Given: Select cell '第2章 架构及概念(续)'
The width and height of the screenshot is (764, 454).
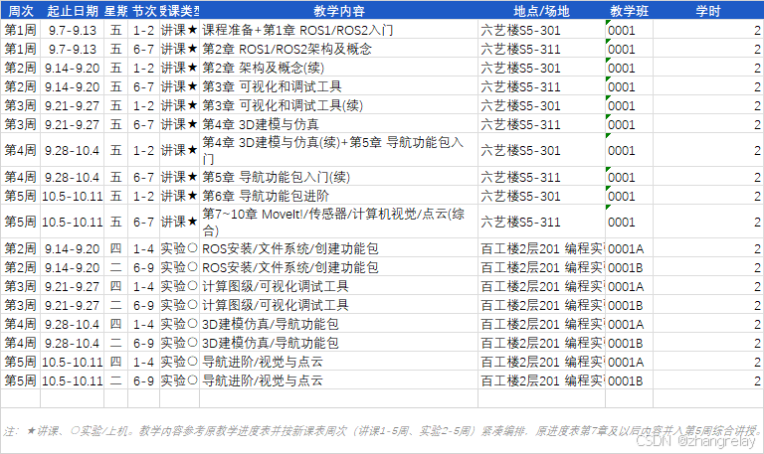Looking at the screenshot, I should point(338,68).
